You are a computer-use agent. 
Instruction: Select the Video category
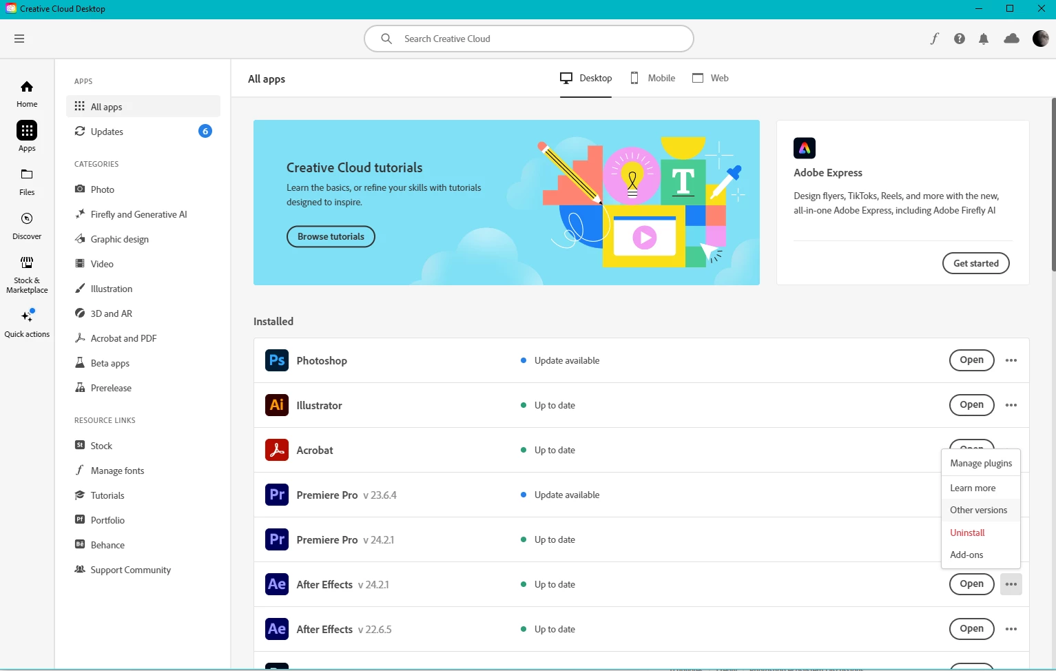tap(143, 264)
